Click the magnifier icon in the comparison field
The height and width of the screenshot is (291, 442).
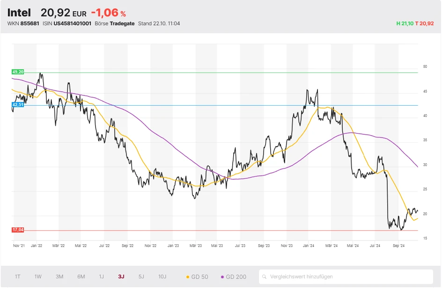pos(265,276)
